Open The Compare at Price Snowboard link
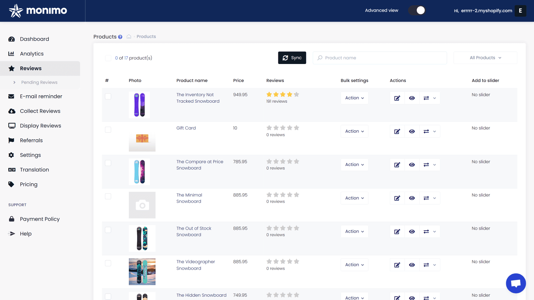Image resolution: width=534 pixels, height=300 pixels. click(x=200, y=165)
